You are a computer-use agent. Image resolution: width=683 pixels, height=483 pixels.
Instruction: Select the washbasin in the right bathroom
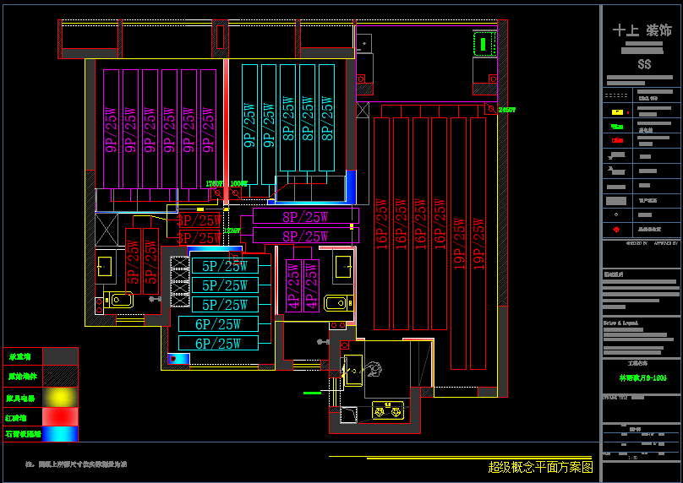(343, 267)
